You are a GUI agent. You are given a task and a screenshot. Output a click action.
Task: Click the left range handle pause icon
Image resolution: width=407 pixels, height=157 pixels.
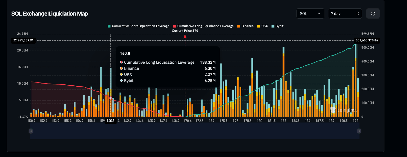[x=31, y=131]
